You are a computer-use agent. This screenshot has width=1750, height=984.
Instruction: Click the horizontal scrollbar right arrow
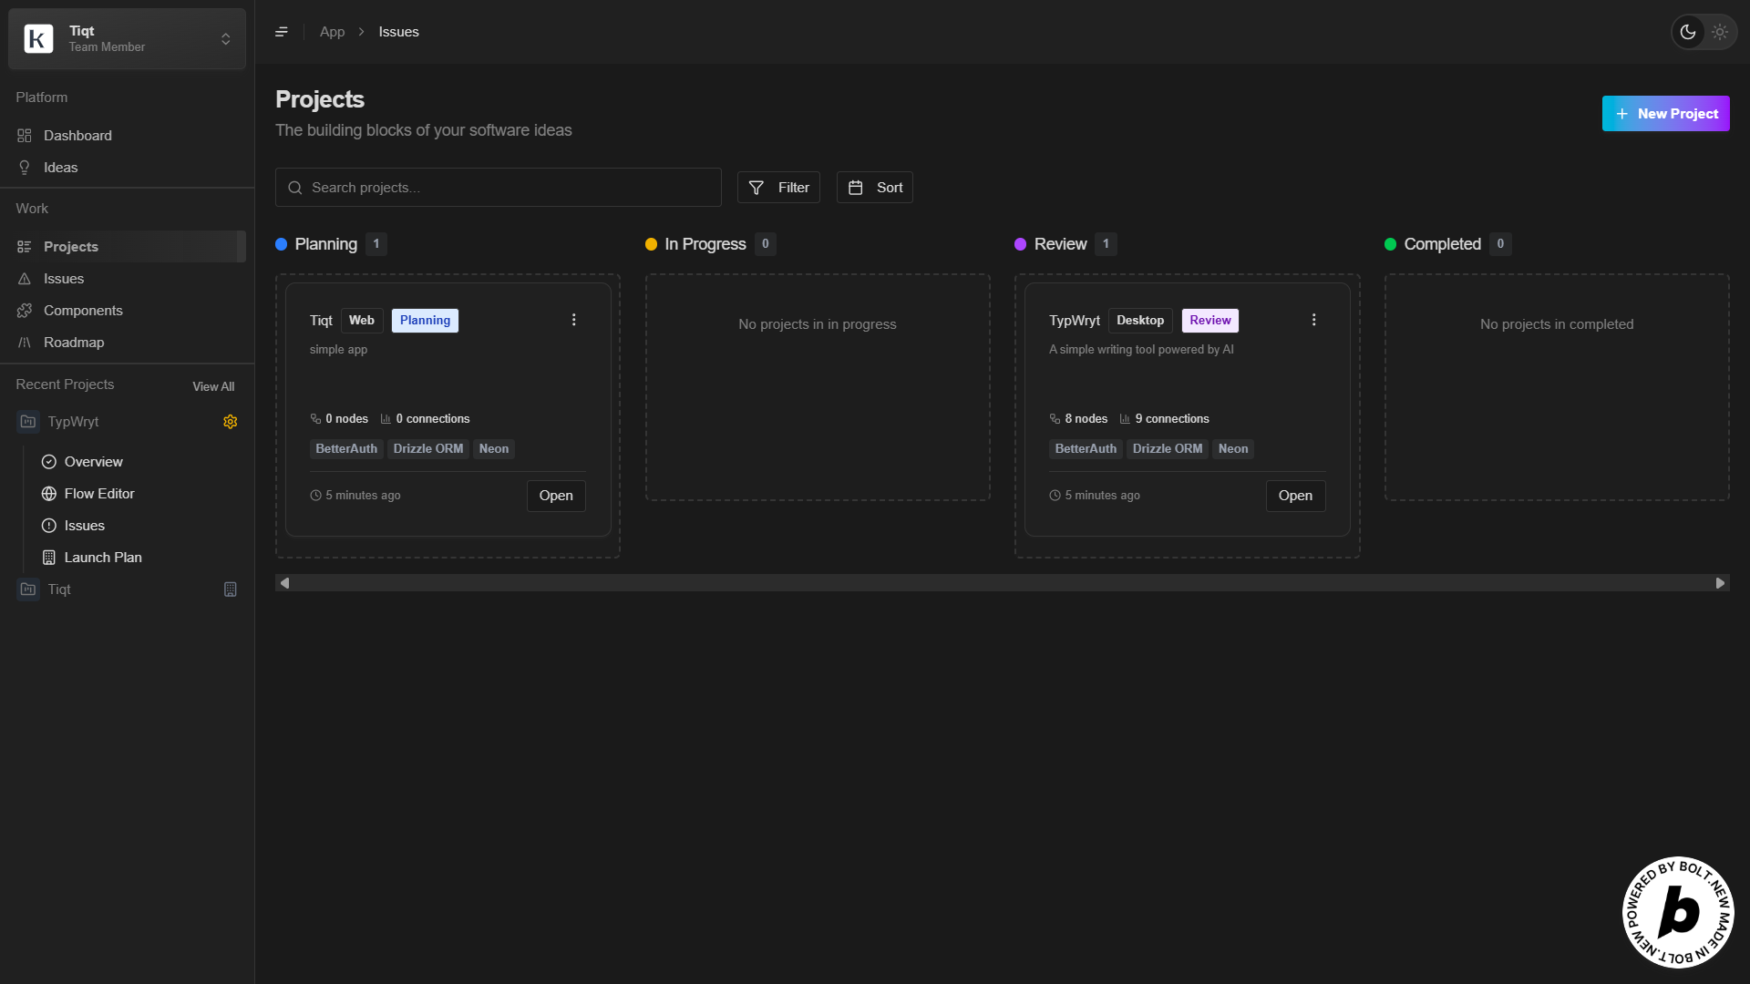click(1720, 583)
